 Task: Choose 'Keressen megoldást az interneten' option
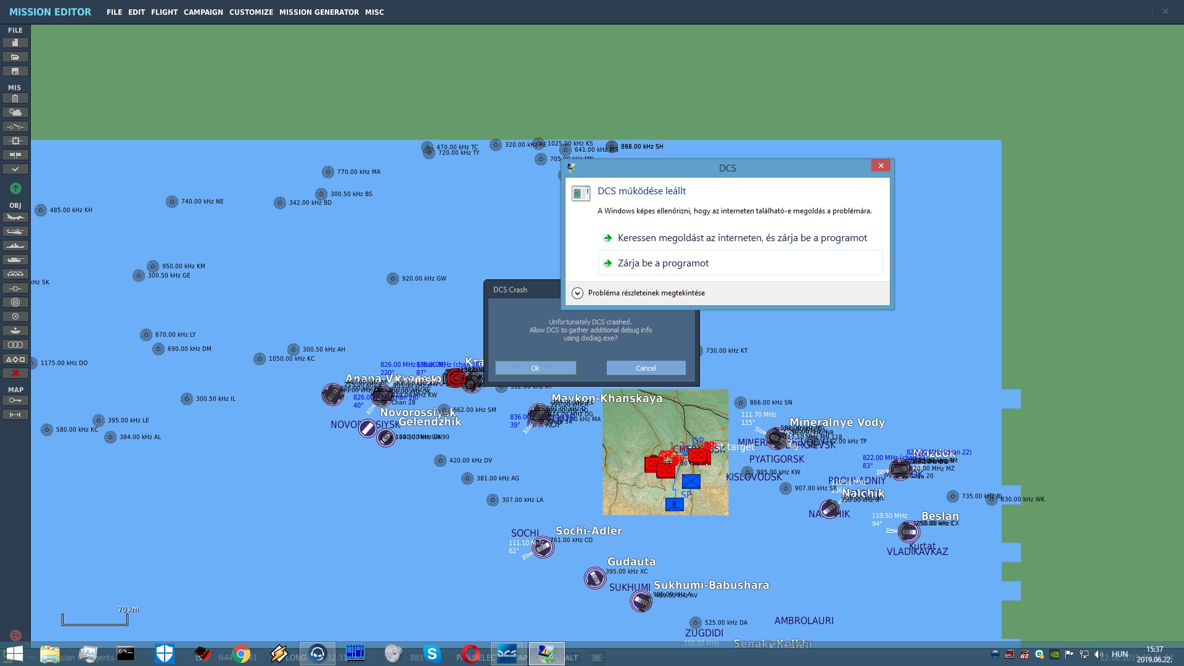tap(740, 237)
